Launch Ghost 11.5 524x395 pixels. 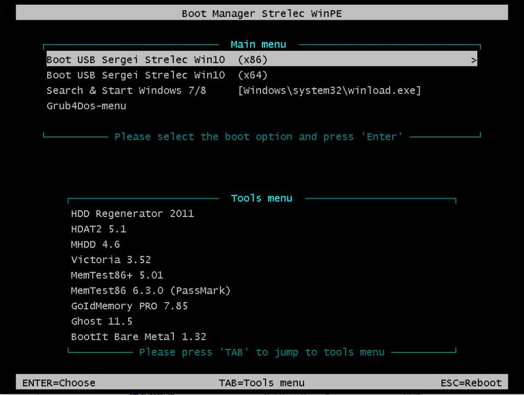point(102,321)
